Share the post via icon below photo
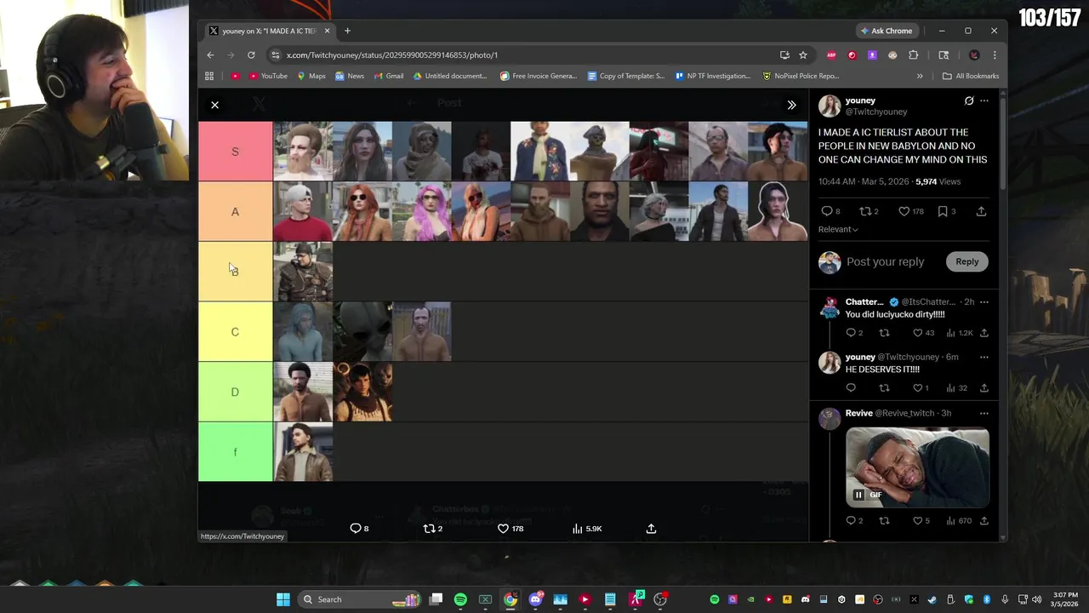This screenshot has height=613, width=1089. (x=651, y=529)
